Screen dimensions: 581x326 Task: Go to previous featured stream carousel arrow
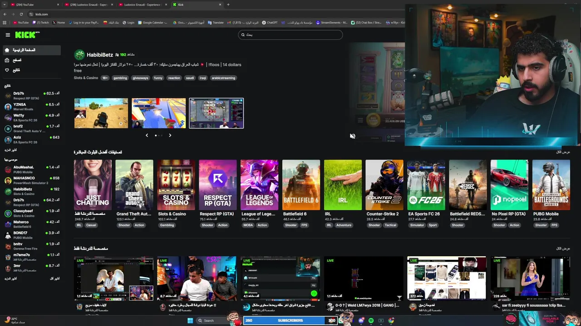pyautogui.click(x=147, y=135)
